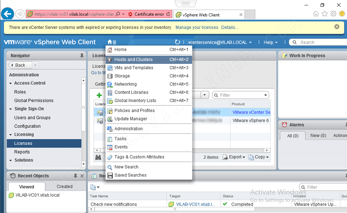Select Storage in the home menu
This screenshot has width=347, height=213.
149,76
